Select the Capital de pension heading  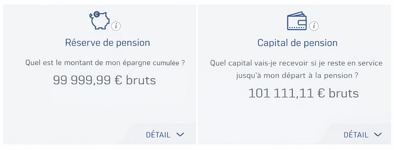297,42
